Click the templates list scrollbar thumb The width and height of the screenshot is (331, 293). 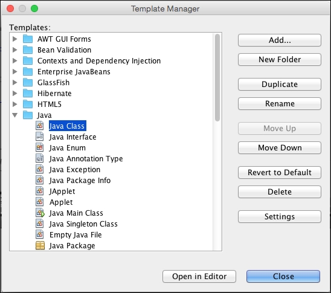(217, 78)
